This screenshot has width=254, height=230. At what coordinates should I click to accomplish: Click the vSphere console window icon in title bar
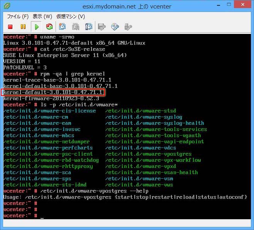(x=7, y=6)
